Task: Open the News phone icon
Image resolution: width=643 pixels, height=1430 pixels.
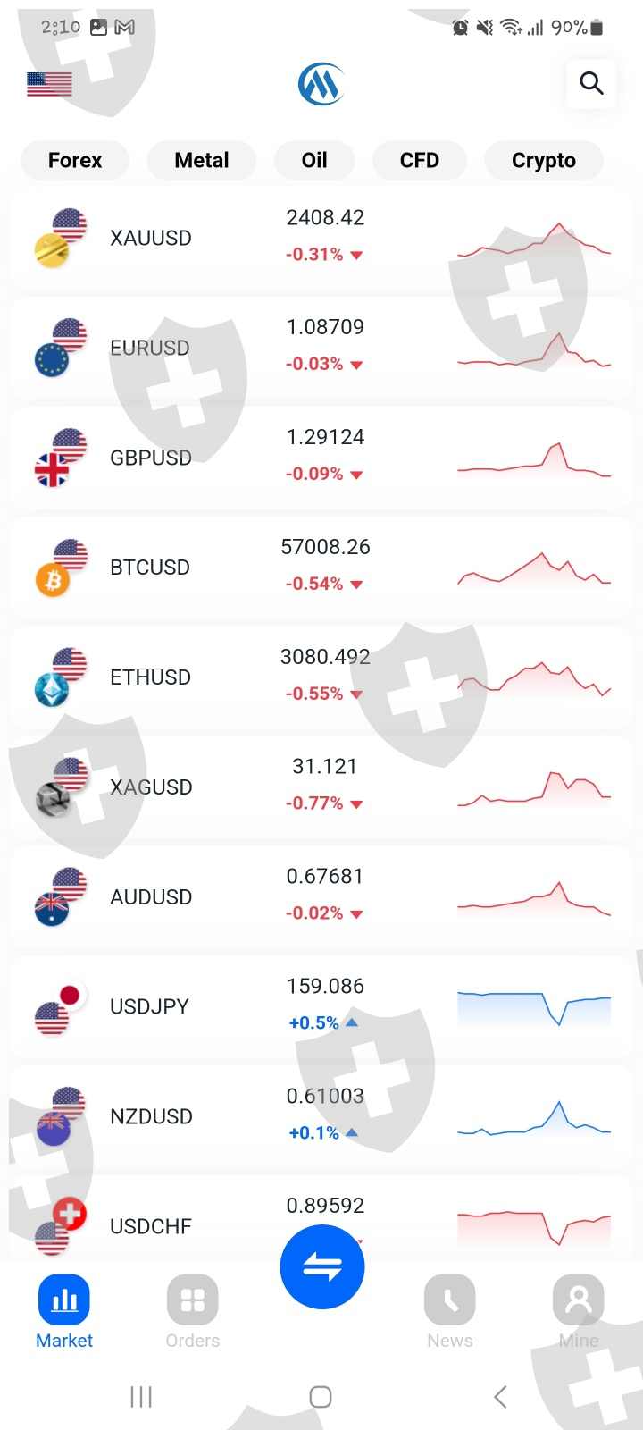Action: [449, 1300]
